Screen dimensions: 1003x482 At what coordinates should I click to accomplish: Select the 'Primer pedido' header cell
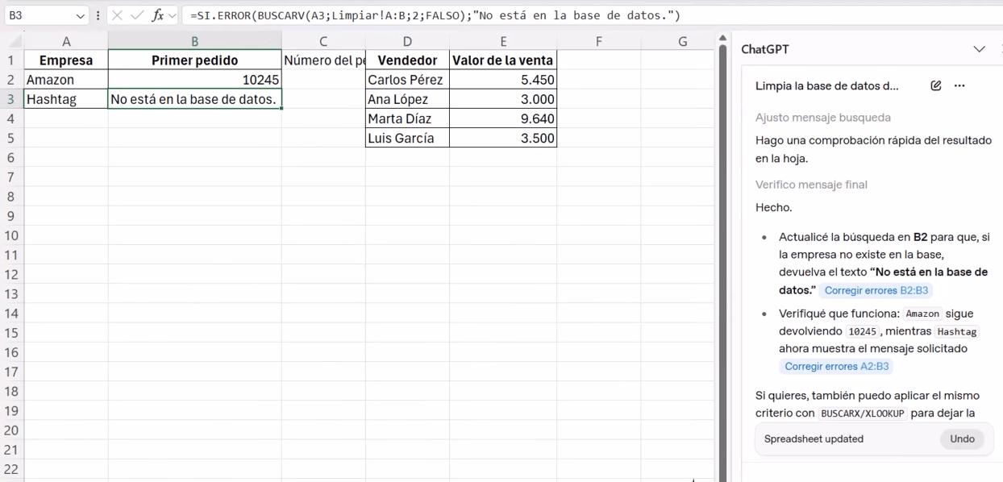click(194, 60)
